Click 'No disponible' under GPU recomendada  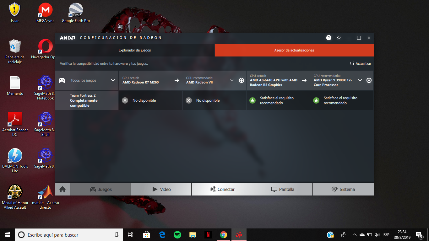pyautogui.click(x=208, y=100)
